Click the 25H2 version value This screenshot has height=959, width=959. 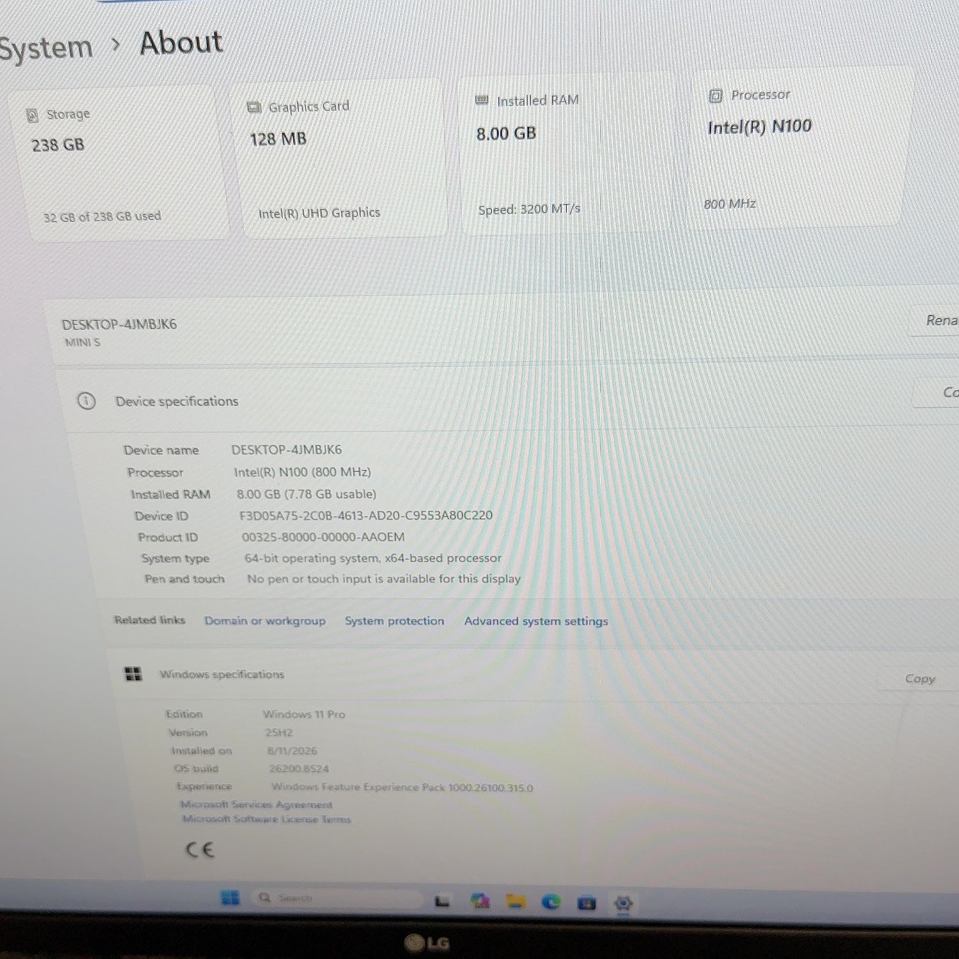click(279, 733)
